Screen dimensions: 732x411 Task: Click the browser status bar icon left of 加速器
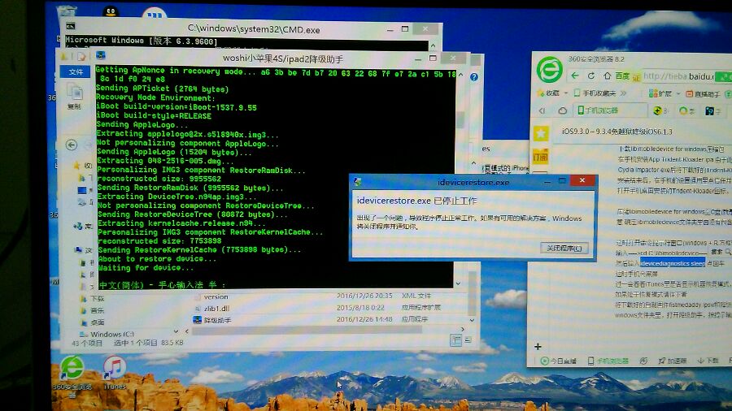(x=643, y=361)
